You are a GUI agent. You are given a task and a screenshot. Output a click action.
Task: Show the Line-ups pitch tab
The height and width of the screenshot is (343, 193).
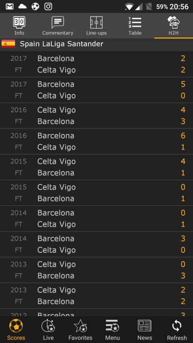(96, 26)
